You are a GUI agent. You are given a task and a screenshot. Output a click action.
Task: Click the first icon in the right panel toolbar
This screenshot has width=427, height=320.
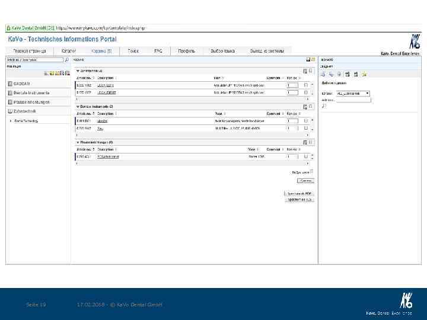323,74
